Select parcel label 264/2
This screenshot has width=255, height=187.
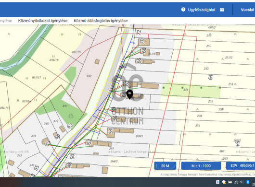point(114,161)
